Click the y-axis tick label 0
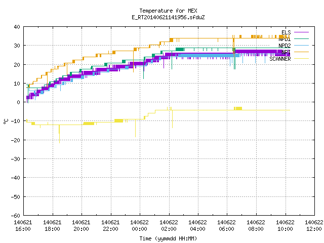324x243 pixels. (x=19, y=102)
